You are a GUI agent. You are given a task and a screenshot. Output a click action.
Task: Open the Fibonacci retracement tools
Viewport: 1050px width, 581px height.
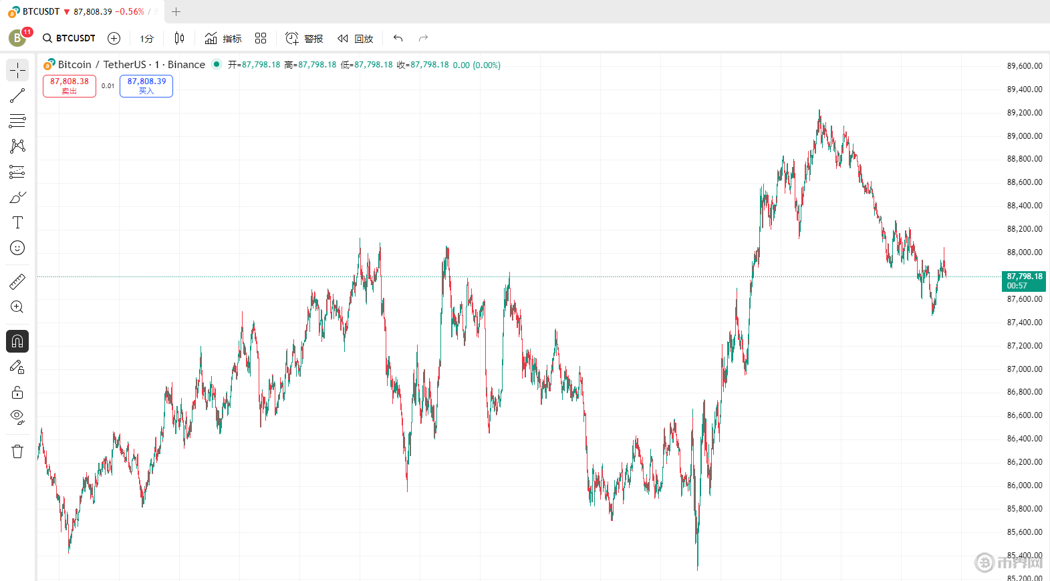[x=17, y=121]
